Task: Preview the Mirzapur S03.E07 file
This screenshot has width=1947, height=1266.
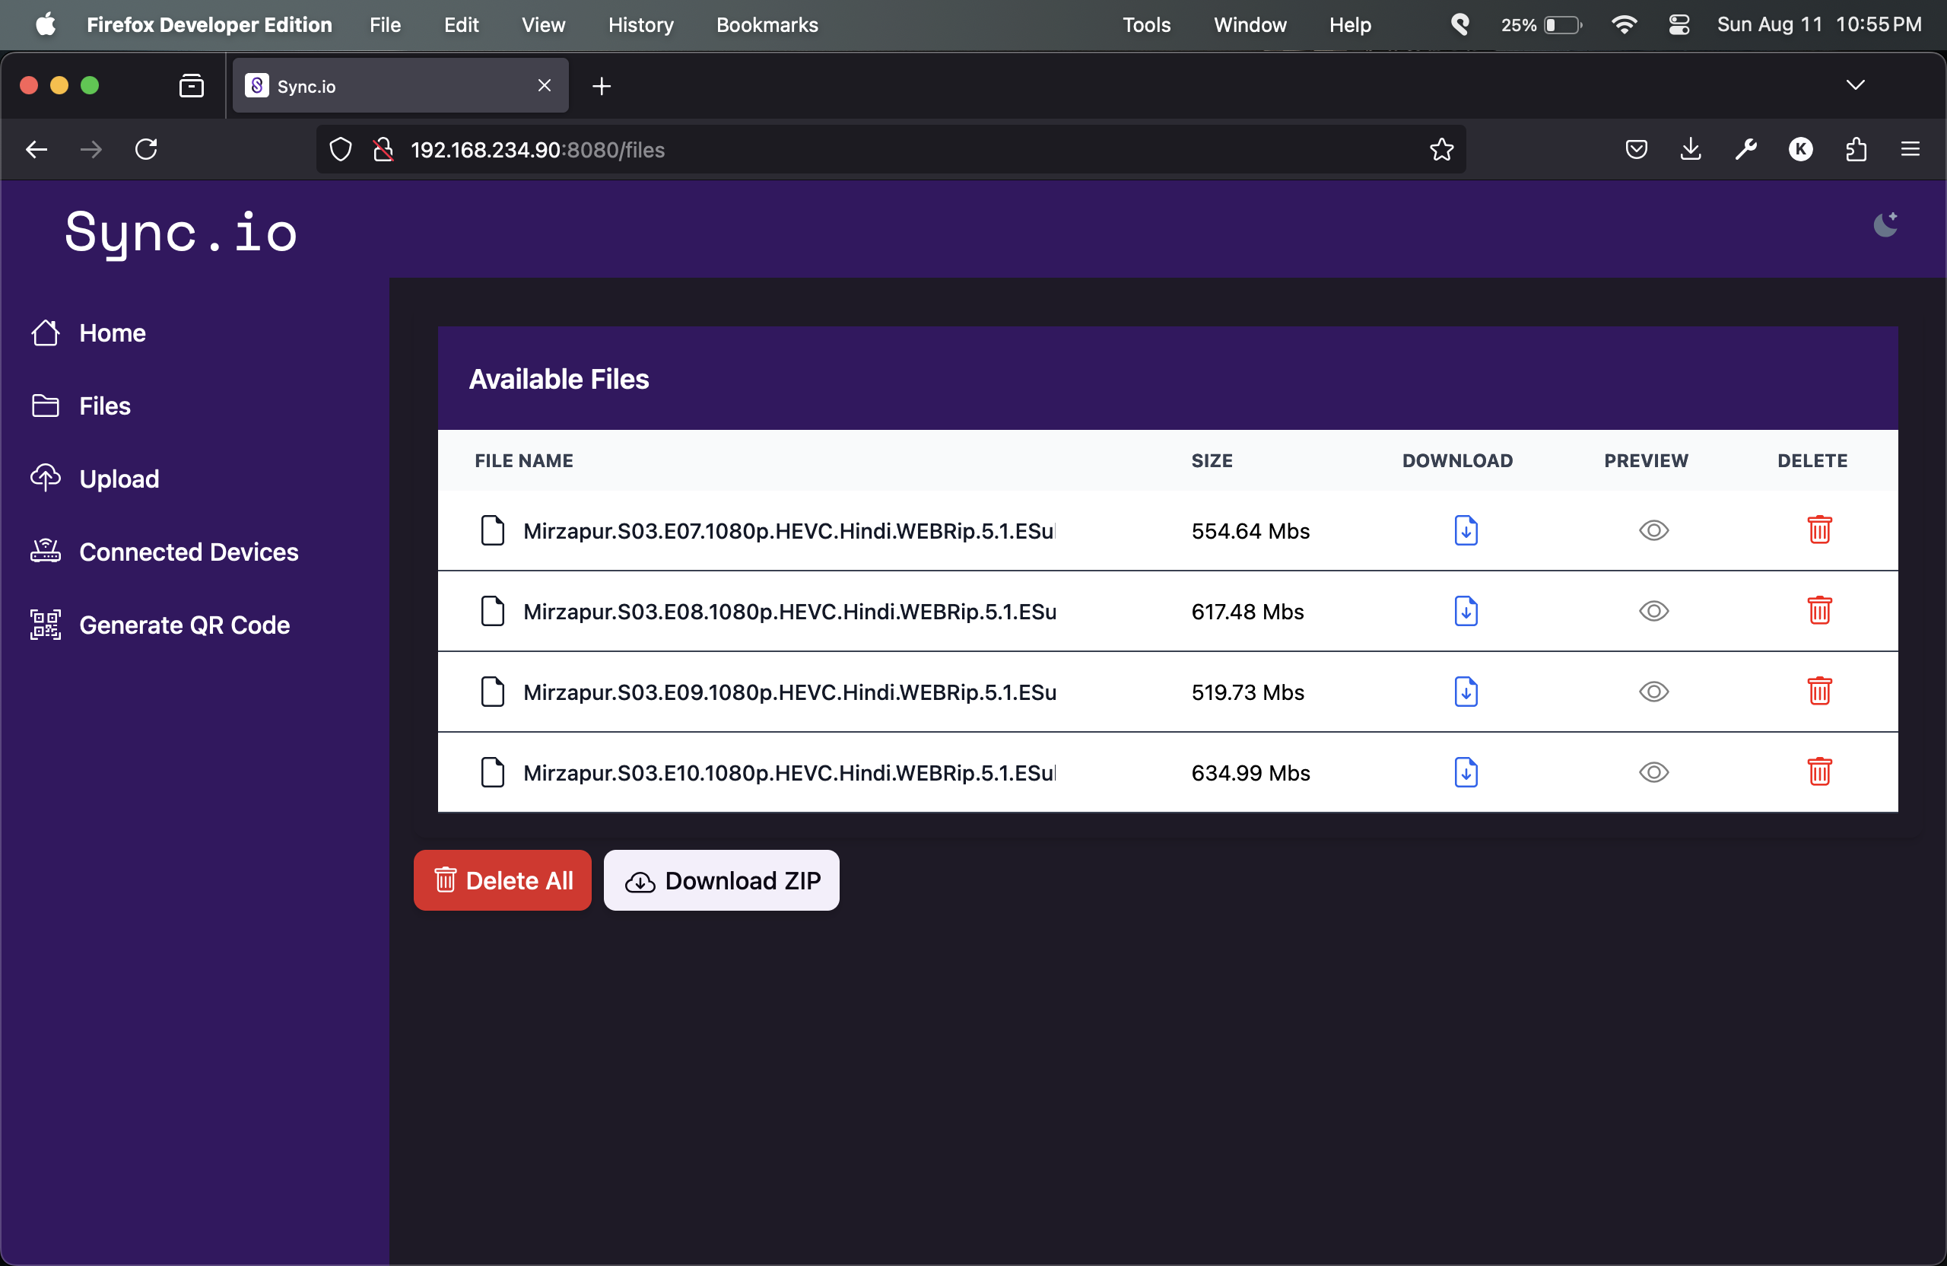Action: pyautogui.click(x=1653, y=530)
